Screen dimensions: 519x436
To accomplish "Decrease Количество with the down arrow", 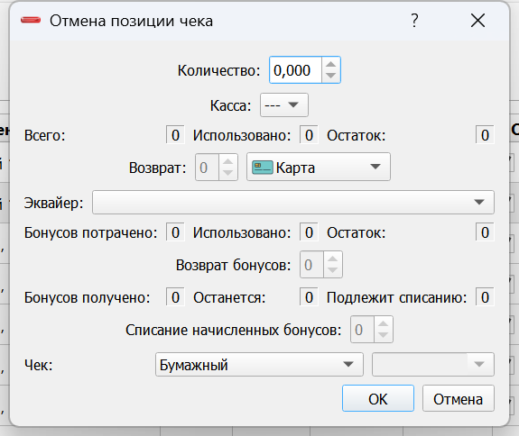I will (x=330, y=76).
